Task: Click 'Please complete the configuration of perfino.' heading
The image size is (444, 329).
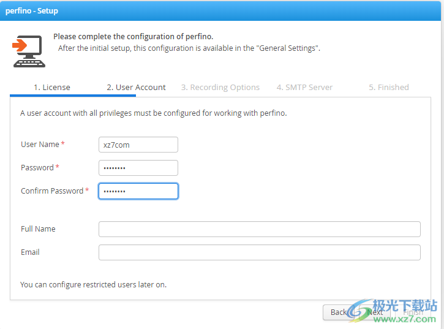Action: pos(133,37)
